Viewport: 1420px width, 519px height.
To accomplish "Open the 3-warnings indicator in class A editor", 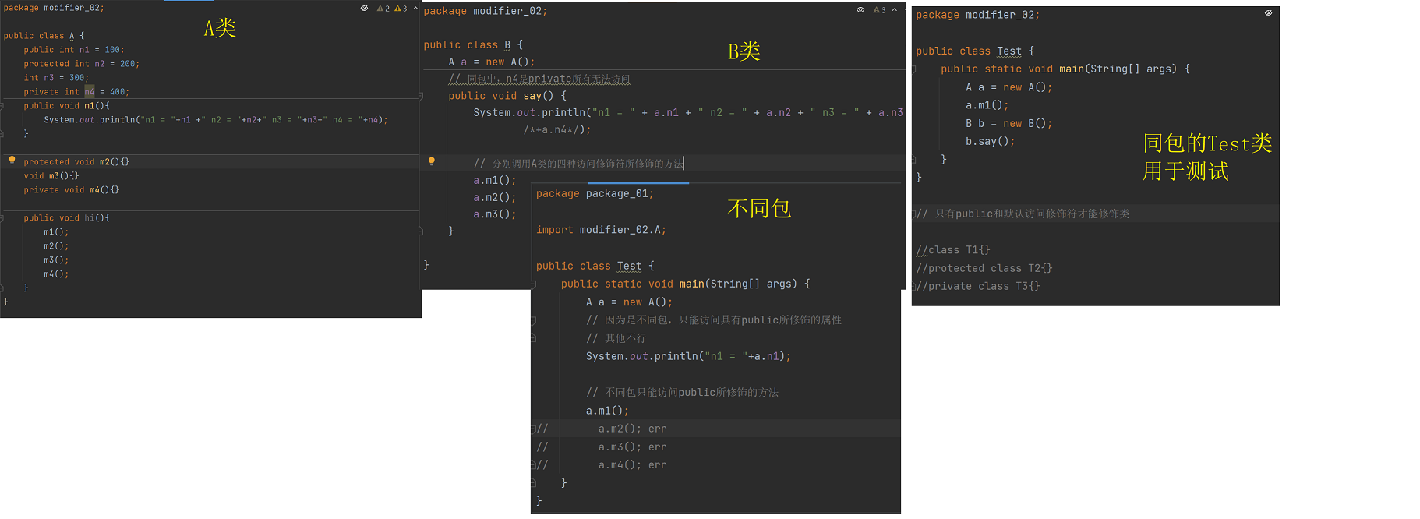I will 401,9.
